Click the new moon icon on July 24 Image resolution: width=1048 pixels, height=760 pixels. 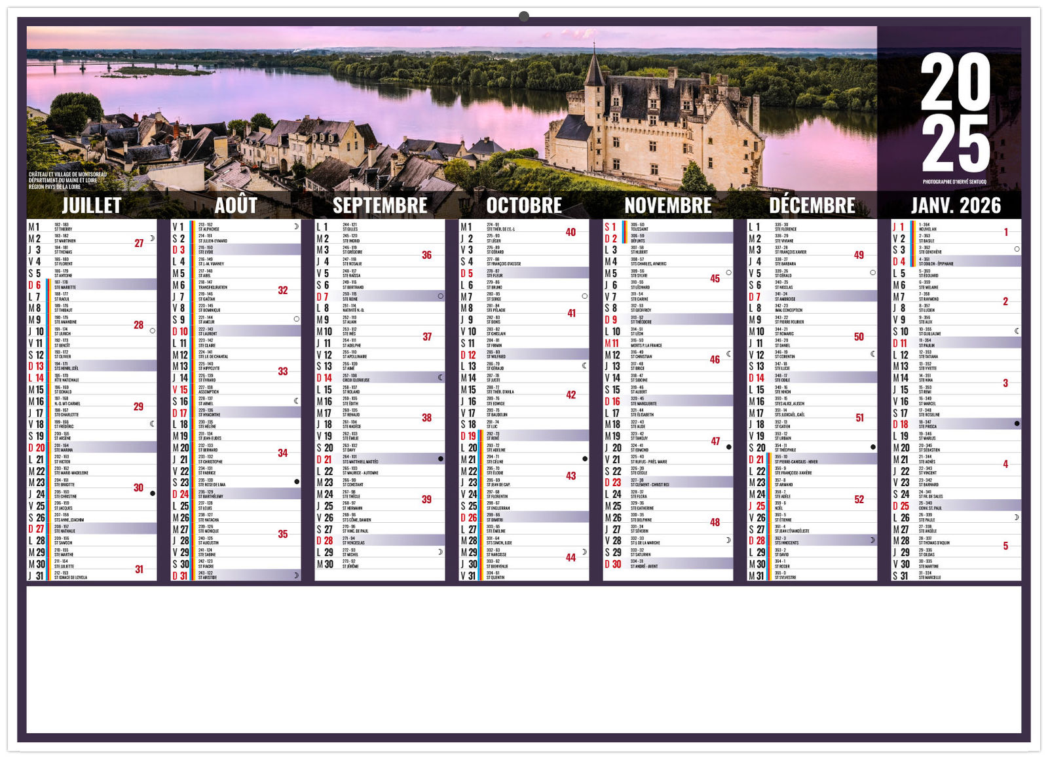pyautogui.click(x=153, y=493)
